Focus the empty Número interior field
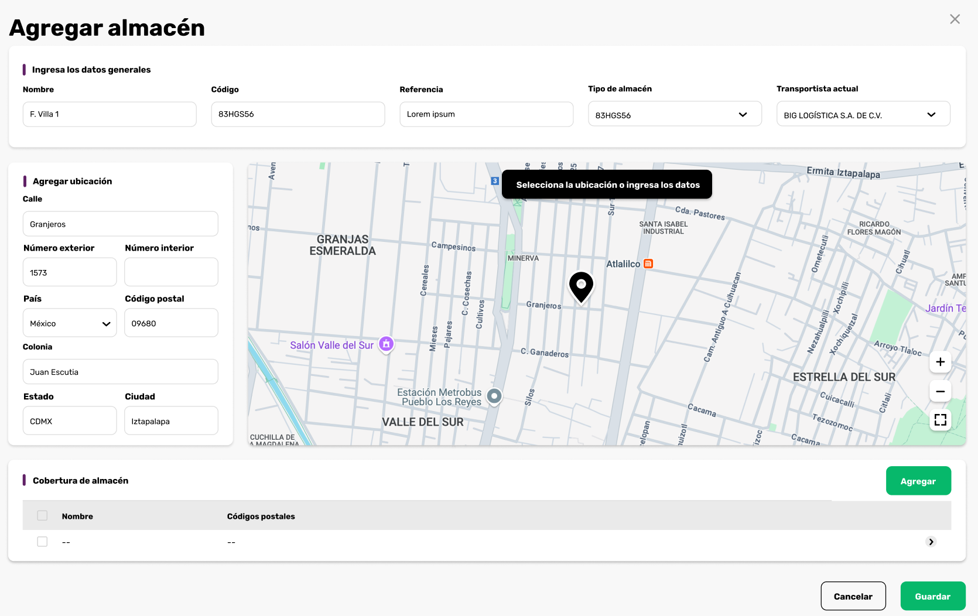Image resolution: width=978 pixels, height=616 pixels. pyautogui.click(x=172, y=272)
